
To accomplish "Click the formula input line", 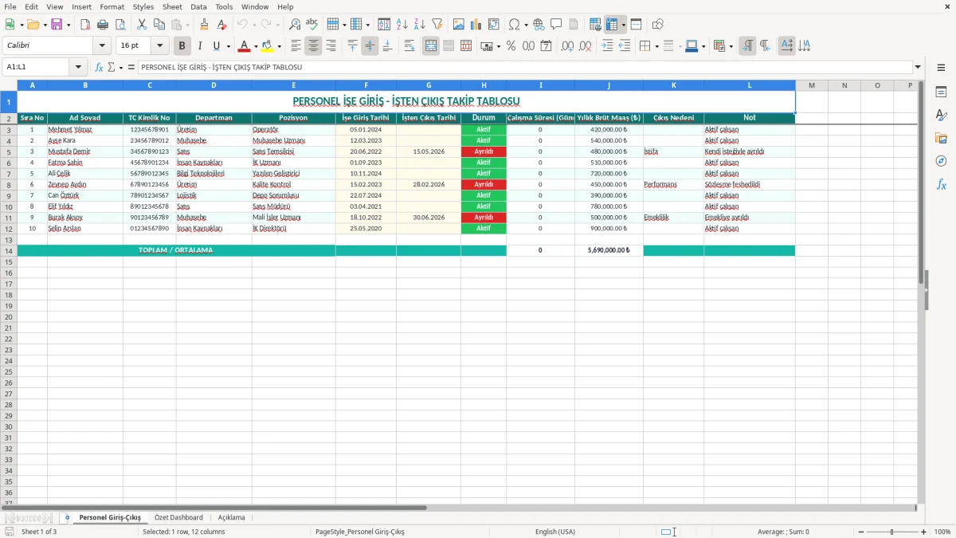I will click(x=525, y=68).
